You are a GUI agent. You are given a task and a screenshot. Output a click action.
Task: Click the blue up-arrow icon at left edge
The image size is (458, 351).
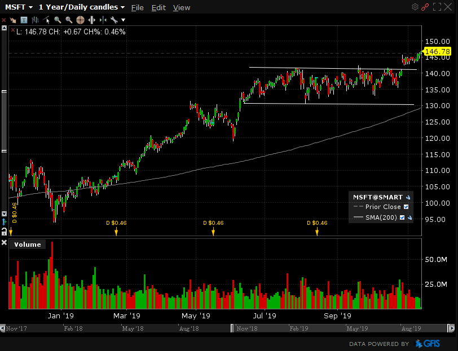coord(4,222)
